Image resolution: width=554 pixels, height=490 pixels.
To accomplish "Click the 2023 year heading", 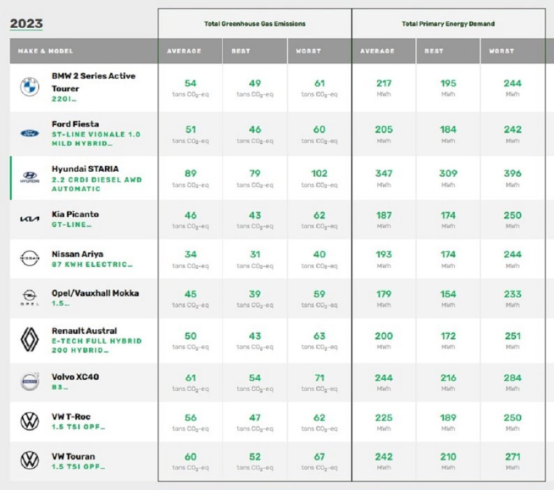I will (x=26, y=23).
